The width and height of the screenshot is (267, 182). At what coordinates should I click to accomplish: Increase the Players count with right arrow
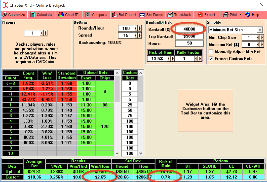click(46, 33)
